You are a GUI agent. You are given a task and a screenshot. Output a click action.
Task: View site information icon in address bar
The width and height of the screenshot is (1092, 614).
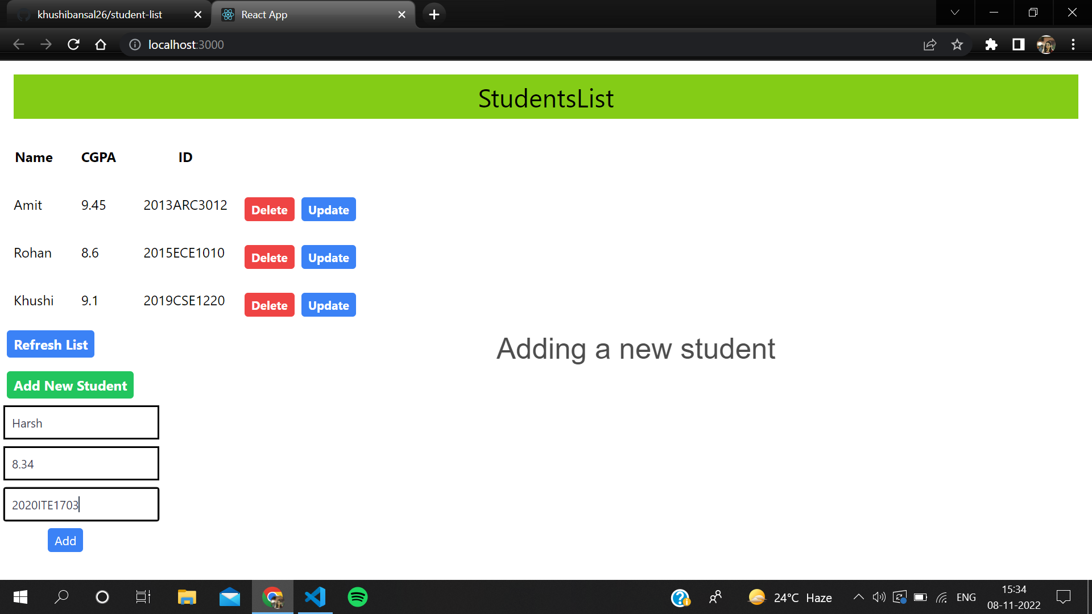click(135, 44)
